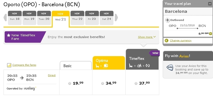
Task: Click the Avios logo icon
Action: click(170, 68)
